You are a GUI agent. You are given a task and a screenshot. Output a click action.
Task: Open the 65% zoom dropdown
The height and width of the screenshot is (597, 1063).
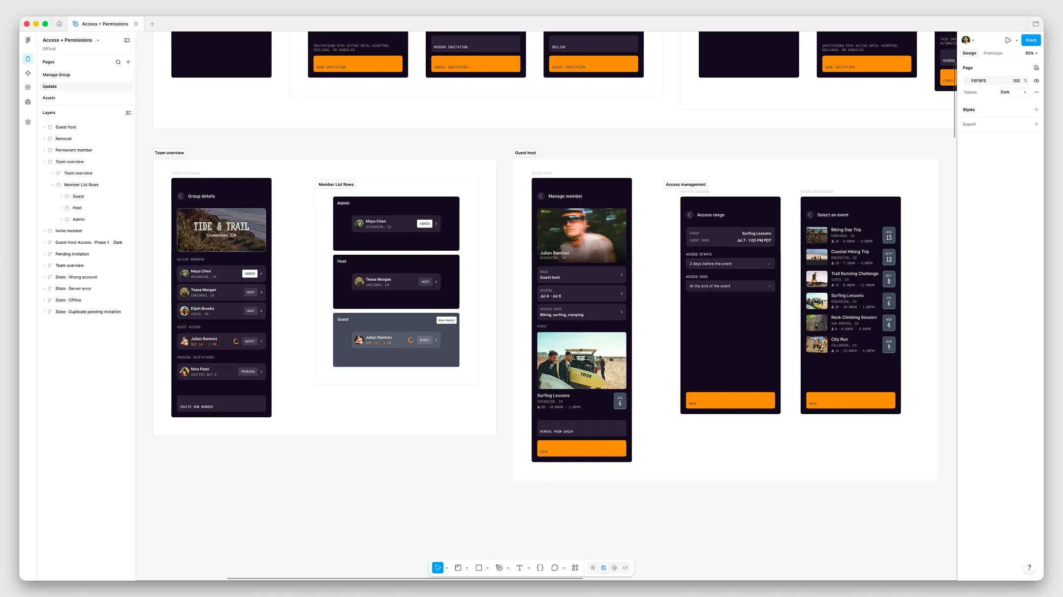(1032, 53)
